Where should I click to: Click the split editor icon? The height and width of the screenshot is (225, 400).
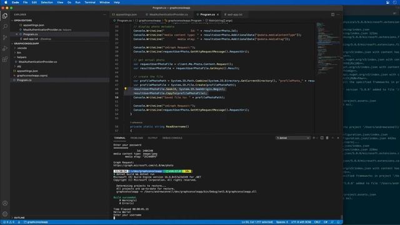click(x=332, y=14)
